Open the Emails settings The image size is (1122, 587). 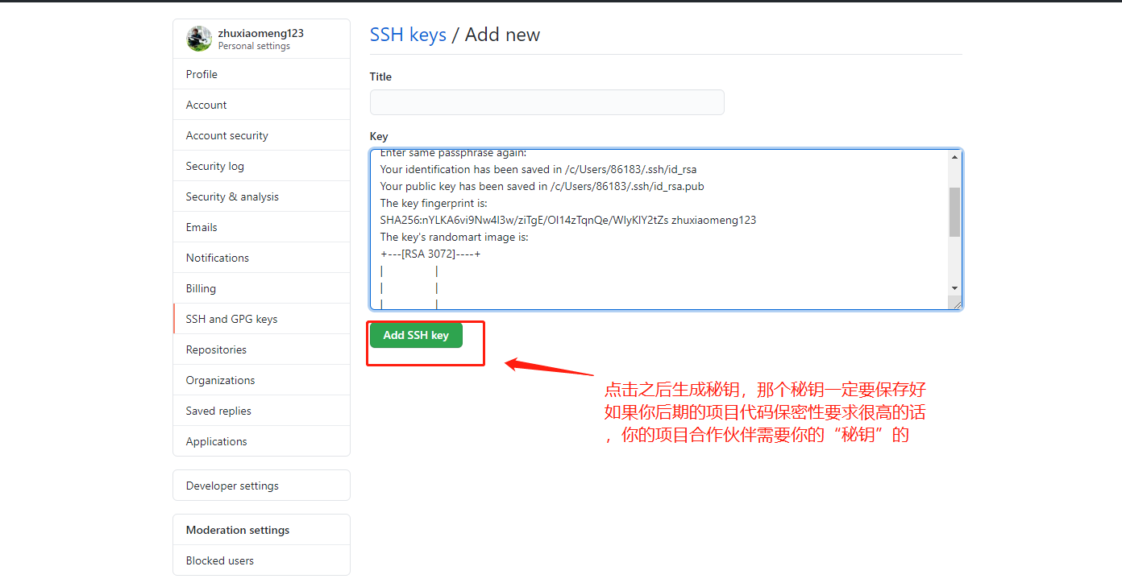(261, 227)
